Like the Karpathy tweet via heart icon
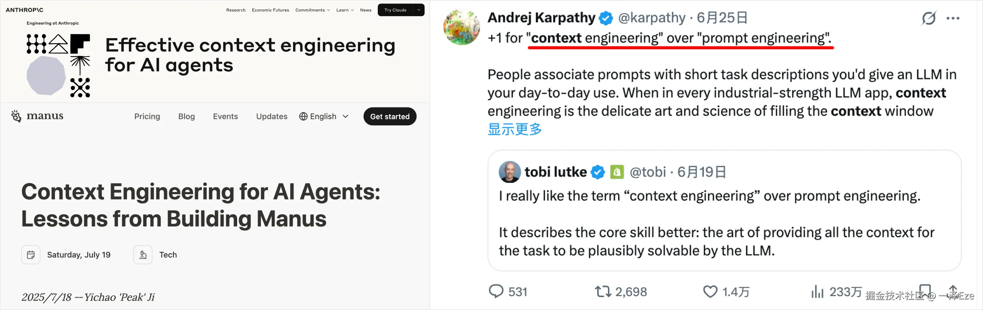The image size is (983, 310). coord(710,292)
